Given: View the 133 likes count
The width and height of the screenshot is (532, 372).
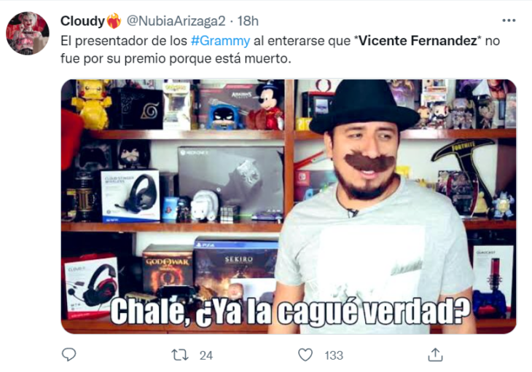Looking at the screenshot, I should pyautogui.click(x=334, y=355).
